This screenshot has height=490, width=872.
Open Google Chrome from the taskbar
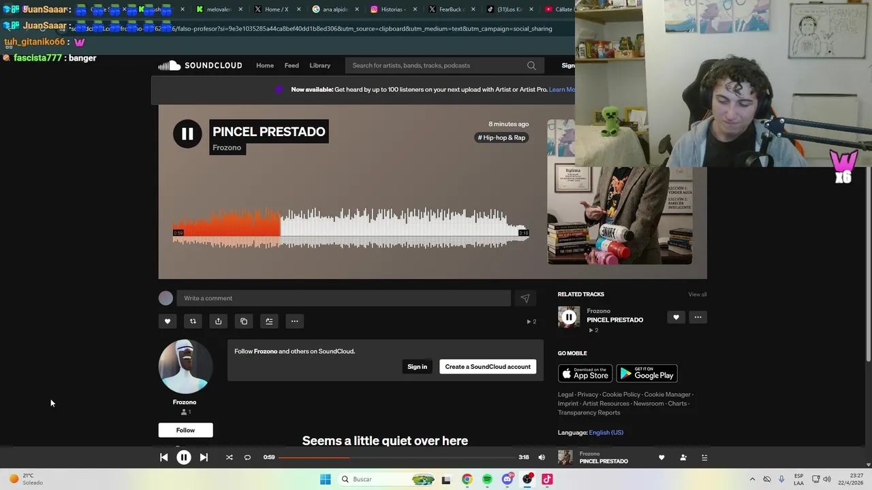pyautogui.click(x=467, y=479)
